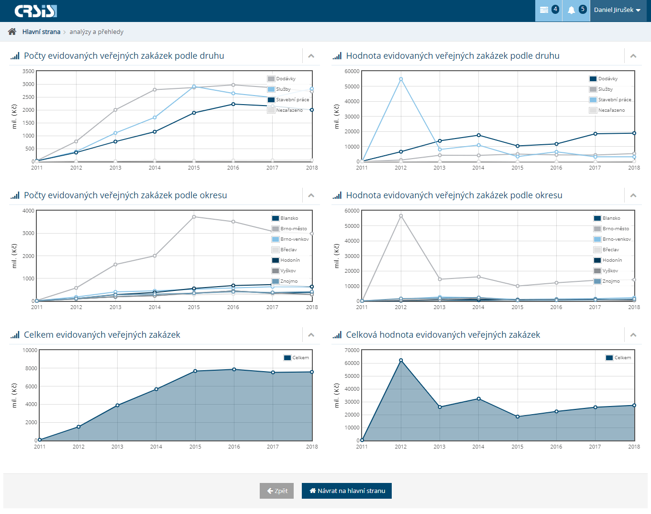Collapse the Celková hodnota evidovaných zakázek panel
This screenshot has width=651, height=514.
coord(633,335)
